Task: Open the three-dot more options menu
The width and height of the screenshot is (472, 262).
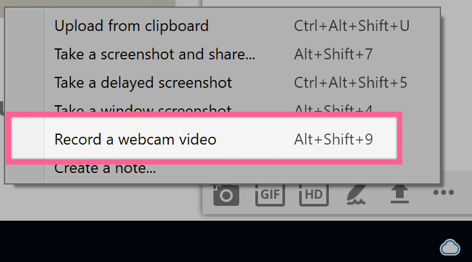Action: pos(444,193)
